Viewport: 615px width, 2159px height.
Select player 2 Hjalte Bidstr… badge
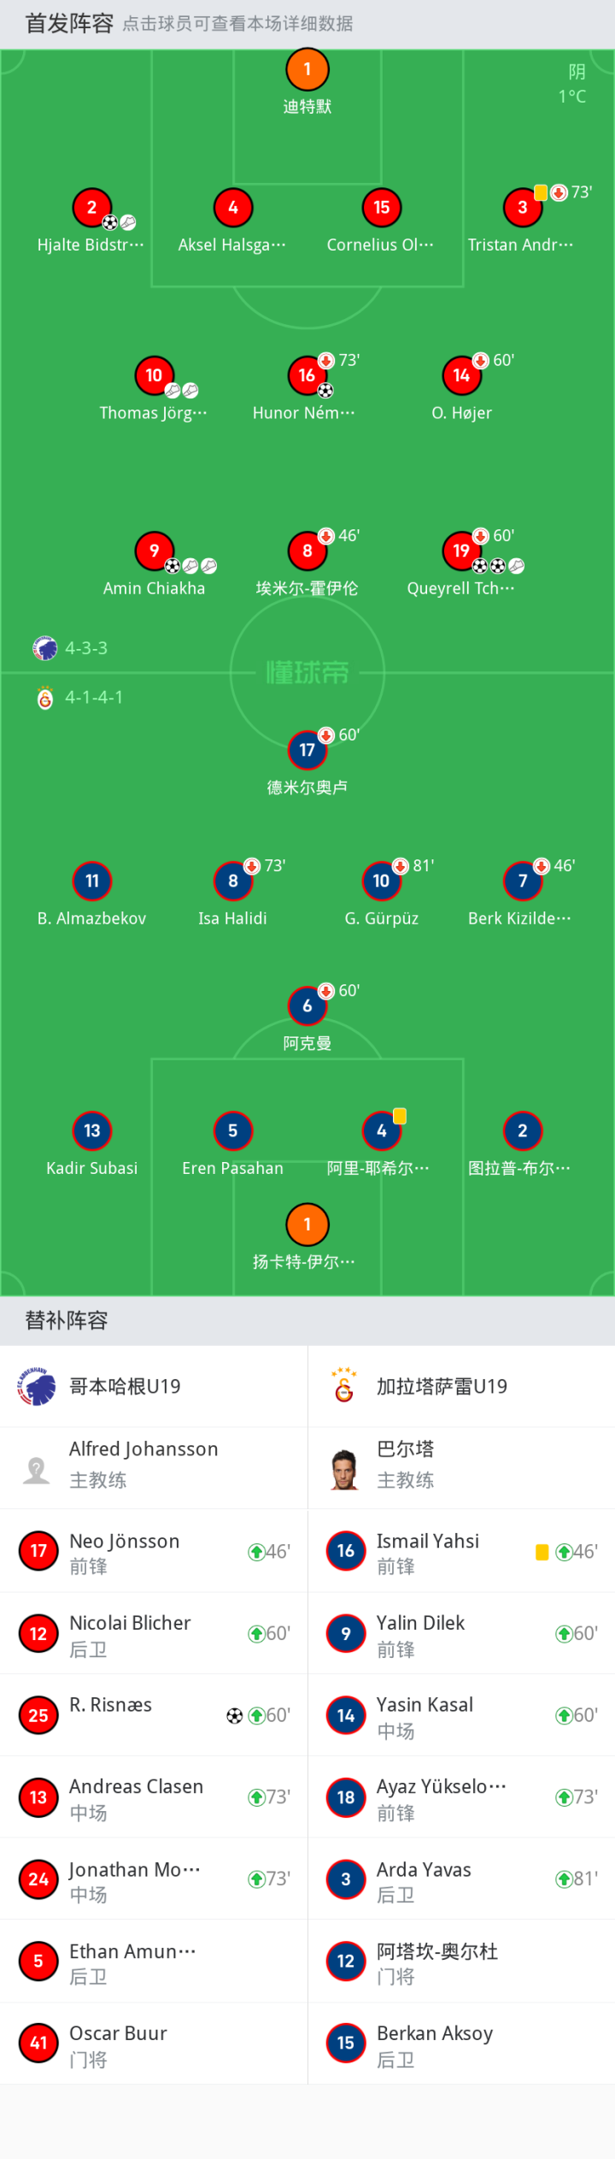point(91,207)
